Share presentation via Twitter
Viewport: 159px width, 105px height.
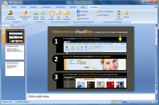pyautogui.click(x=82, y=15)
